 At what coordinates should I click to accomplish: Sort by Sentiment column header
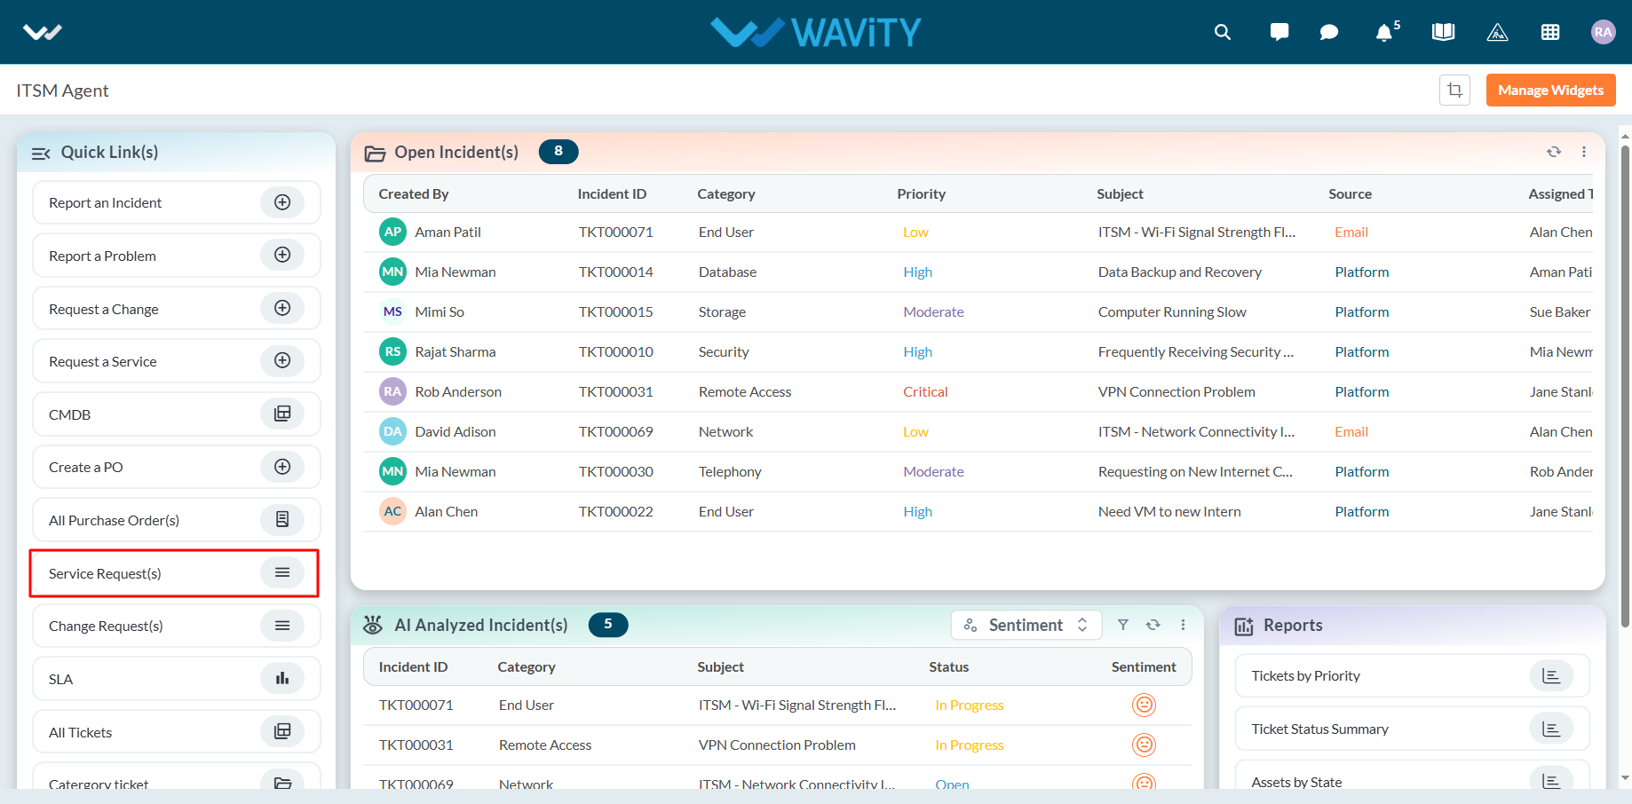1144,666
